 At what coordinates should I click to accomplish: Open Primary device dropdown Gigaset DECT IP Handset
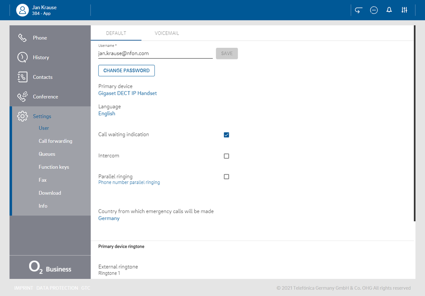click(127, 93)
